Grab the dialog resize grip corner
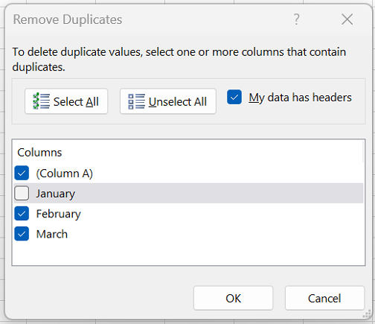375x324 pixels. (x=366, y=314)
